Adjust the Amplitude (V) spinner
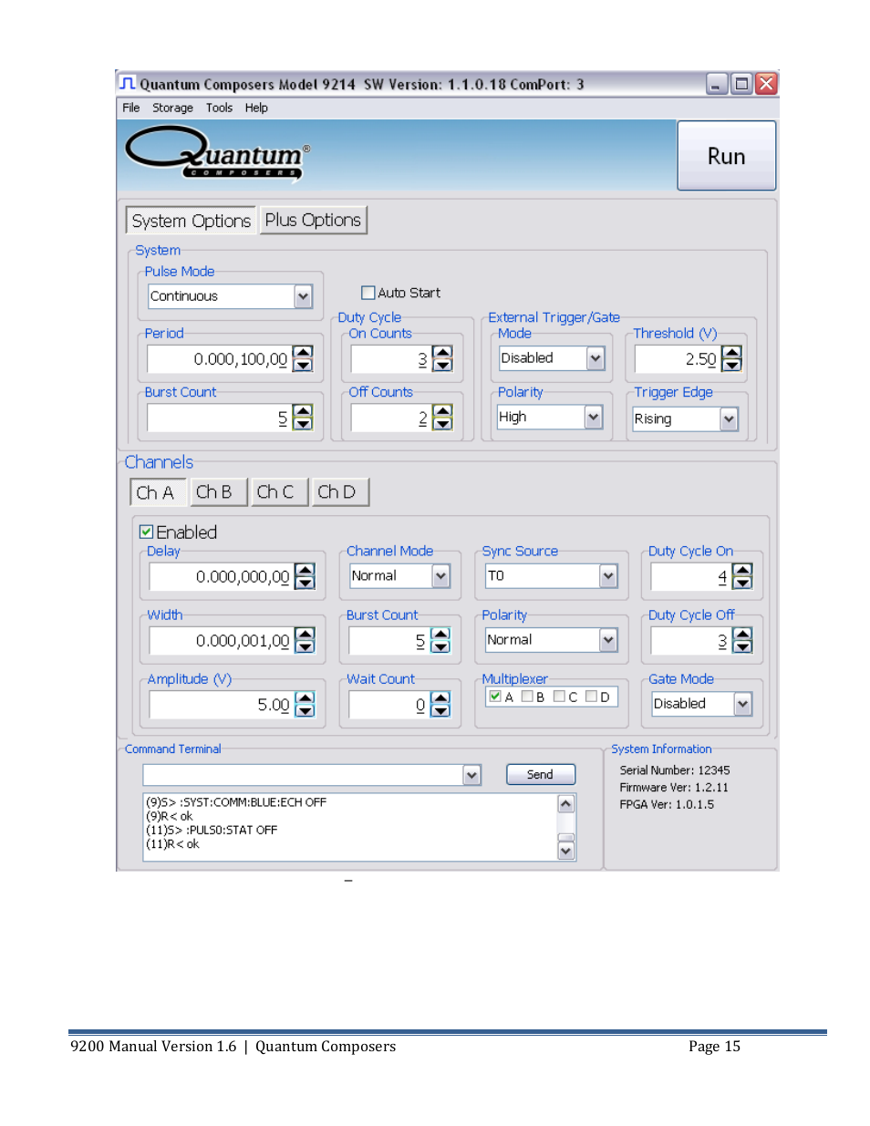Screen dimensions: 870x1126 coord(306,704)
